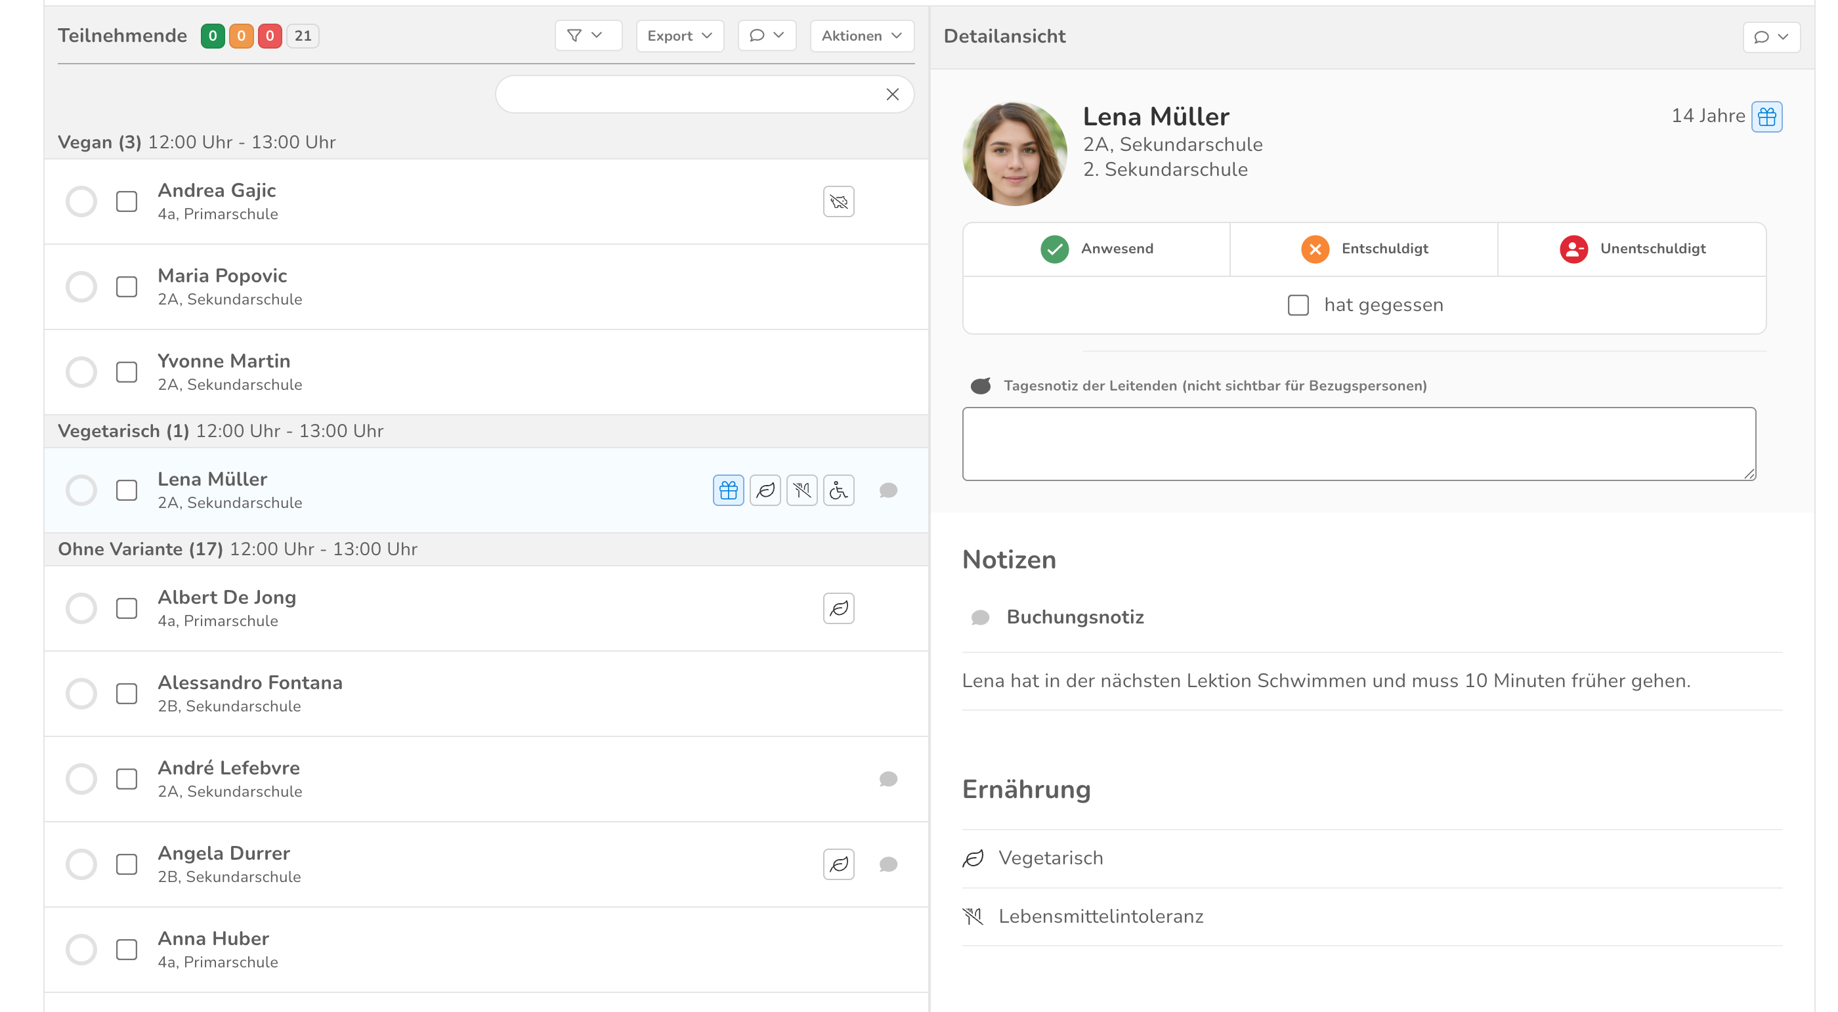Image resolution: width=1838 pixels, height=1012 pixels.
Task: Open the filter dropdown
Action: click(x=588, y=35)
